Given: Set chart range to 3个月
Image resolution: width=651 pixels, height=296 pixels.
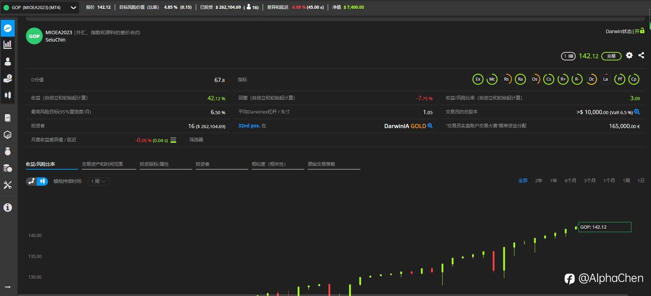Looking at the screenshot, I should click(590, 180).
